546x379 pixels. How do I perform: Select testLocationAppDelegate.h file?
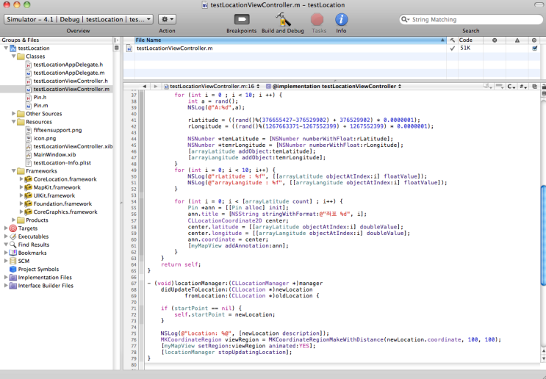[x=68, y=65]
